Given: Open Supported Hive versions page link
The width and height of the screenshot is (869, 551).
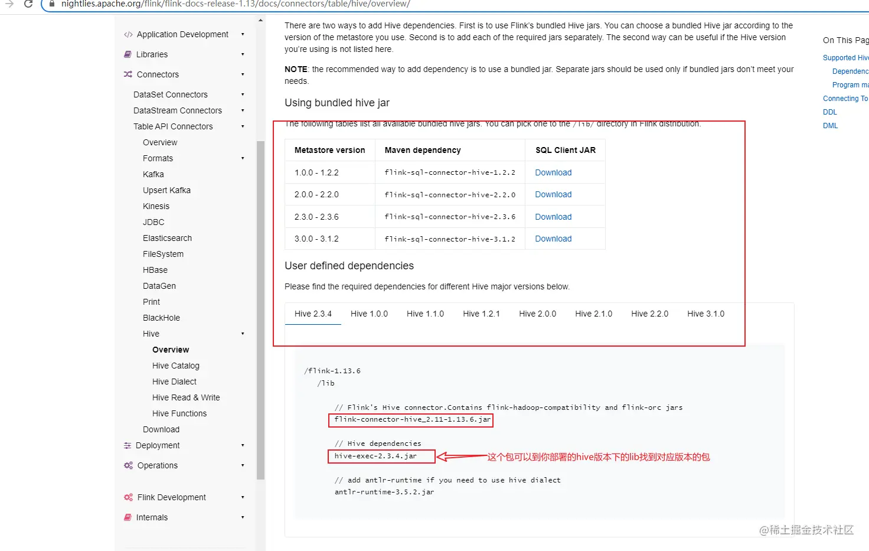Looking at the screenshot, I should tap(846, 58).
